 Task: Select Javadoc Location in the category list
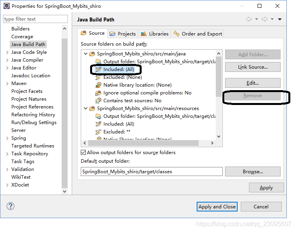[31, 76]
